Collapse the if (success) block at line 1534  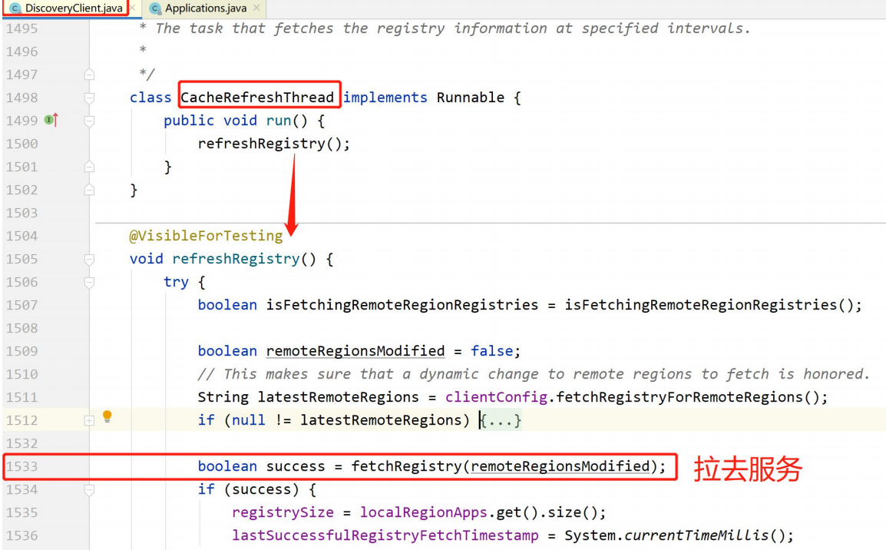coord(89,489)
